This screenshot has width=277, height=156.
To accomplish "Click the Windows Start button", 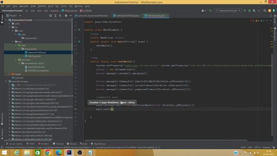I will (x=4, y=153).
